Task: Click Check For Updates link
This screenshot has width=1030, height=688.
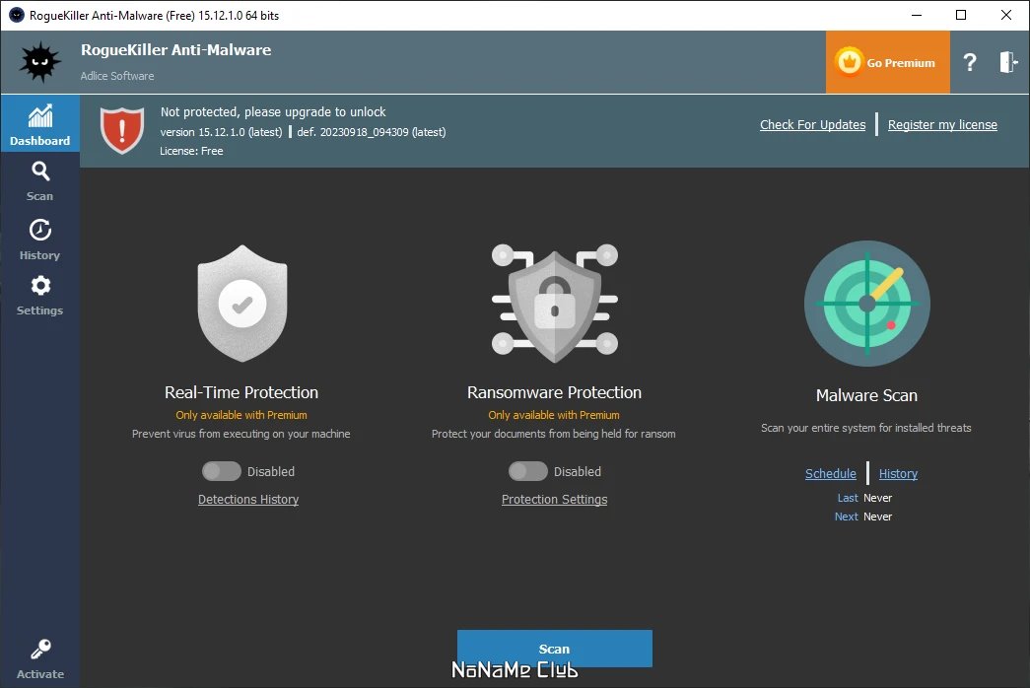Action: 812,125
